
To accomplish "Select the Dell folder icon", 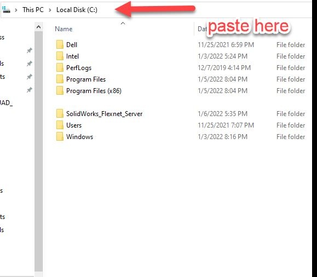I will pos(60,44).
